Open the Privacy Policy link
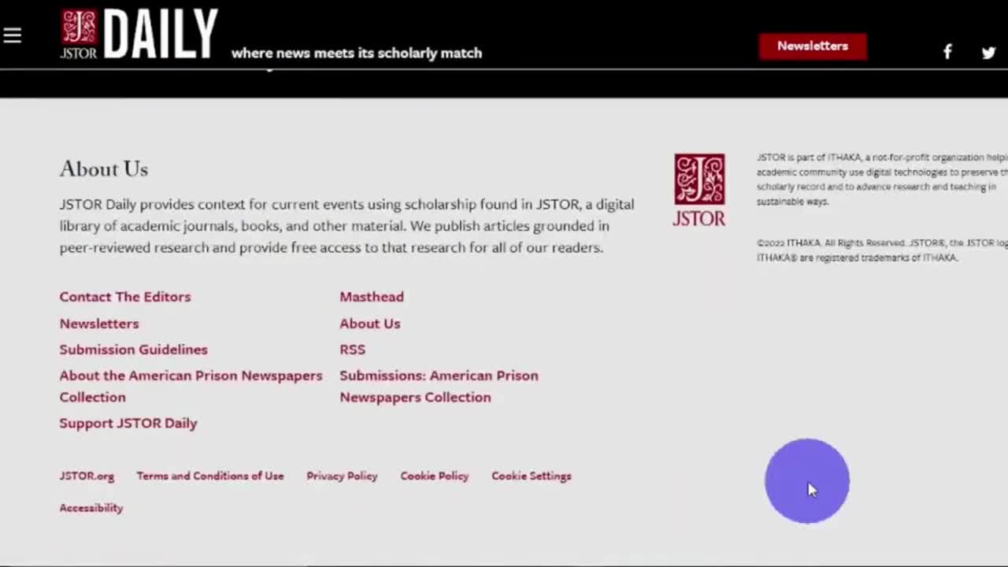 coord(342,476)
